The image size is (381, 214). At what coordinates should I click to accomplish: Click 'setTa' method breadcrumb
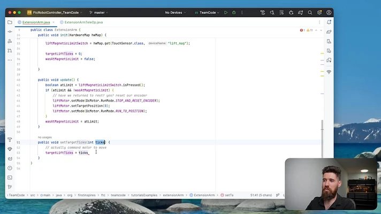click(227, 195)
